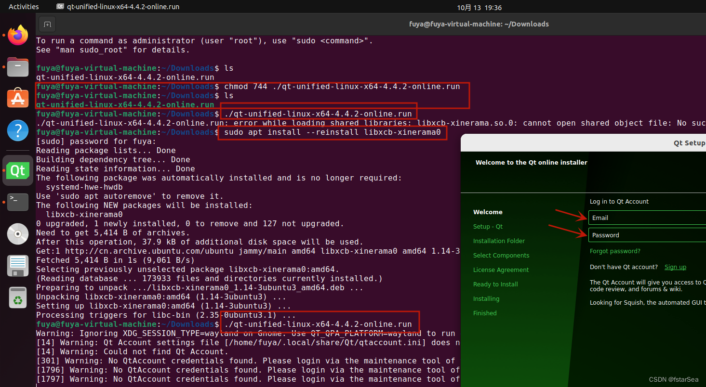Click the Qt Setup window title

[x=689, y=143]
